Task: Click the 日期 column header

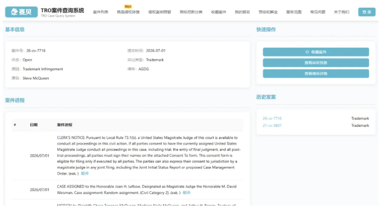Action: [x=34, y=125]
